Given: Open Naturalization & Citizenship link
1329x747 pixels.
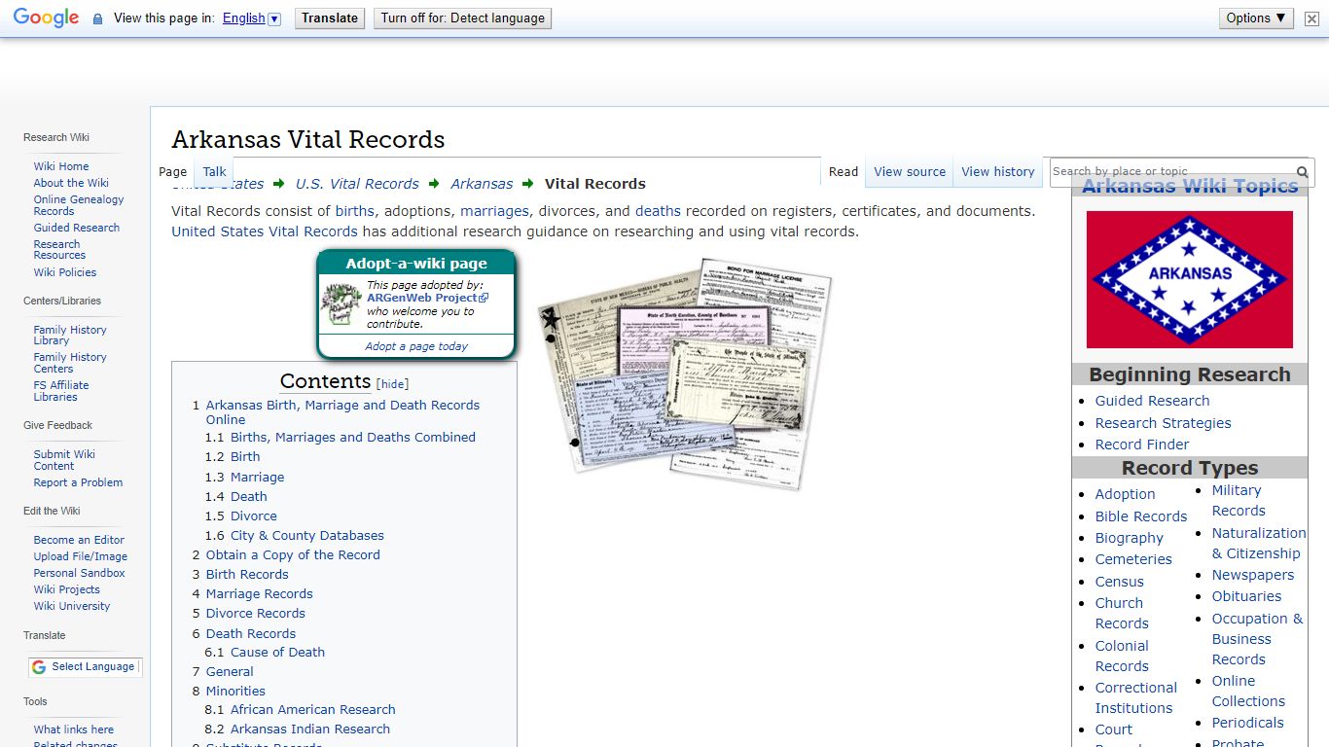Looking at the screenshot, I should [x=1259, y=543].
